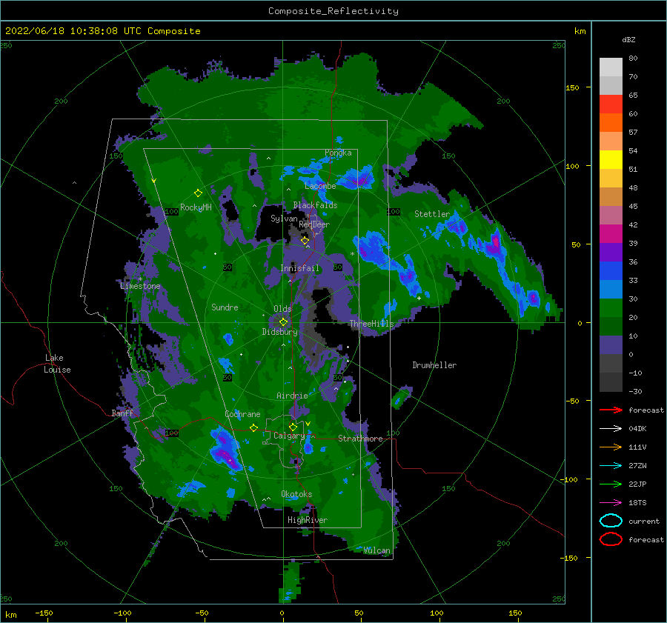This screenshot has width=667, height=623.
Task: Click the HighRiver town label
Action: pos(308,520)
